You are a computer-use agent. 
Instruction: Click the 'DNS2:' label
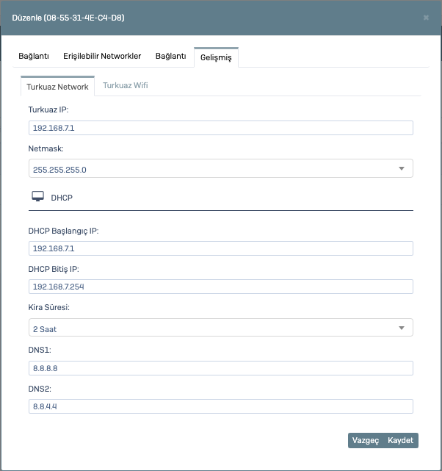[x=40, y=389]
